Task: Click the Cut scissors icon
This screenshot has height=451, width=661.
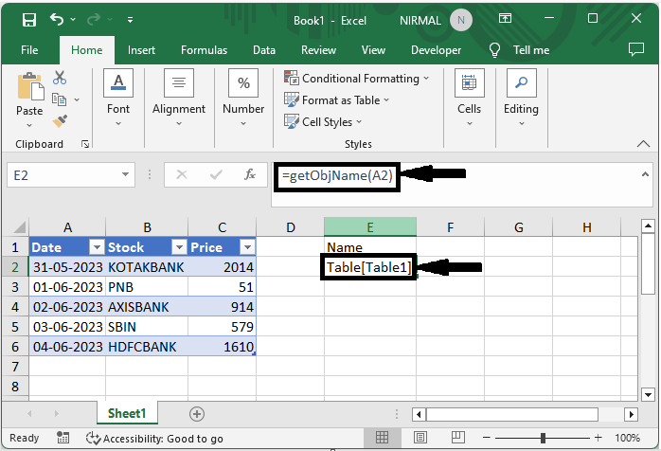Action: [x=60, y=78]
